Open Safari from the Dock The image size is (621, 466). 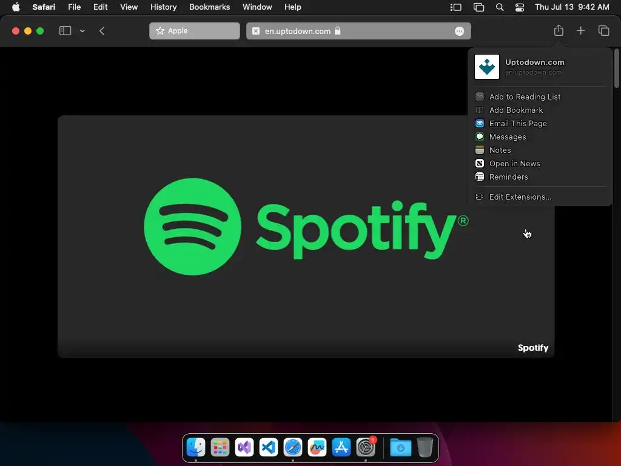tap(293, 448)
